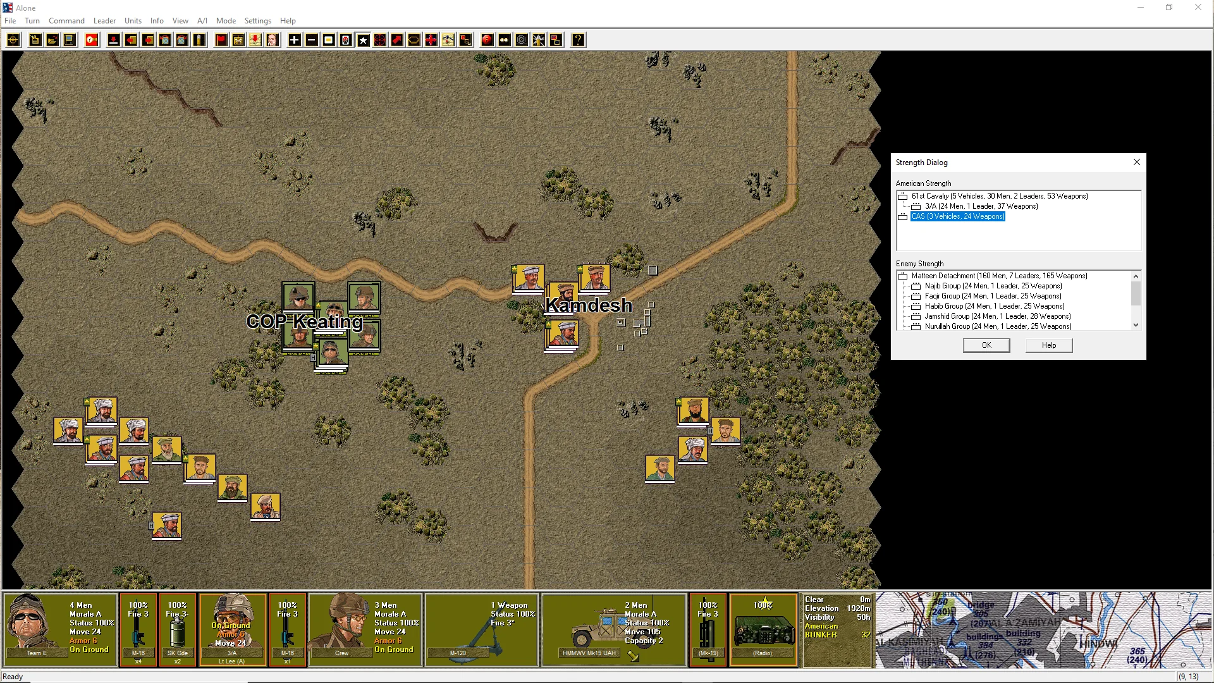Toggle the white star toolbar button
1214x683 pixels.
point(363,40)
